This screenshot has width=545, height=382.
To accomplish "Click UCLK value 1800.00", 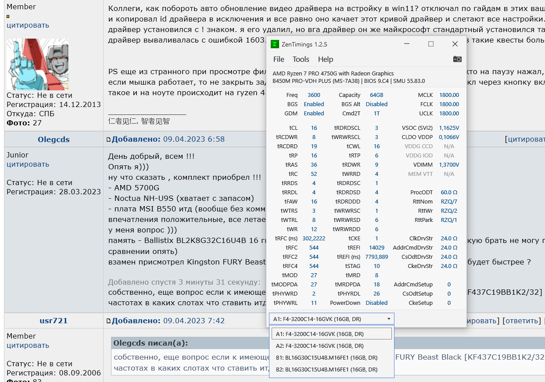I will 449,114.
